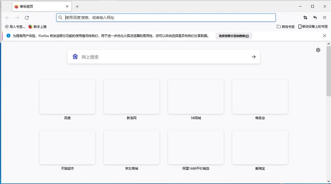Open the hamburger application menu
The height and width of the screenshot is (184, 331).
click(324, 18)
